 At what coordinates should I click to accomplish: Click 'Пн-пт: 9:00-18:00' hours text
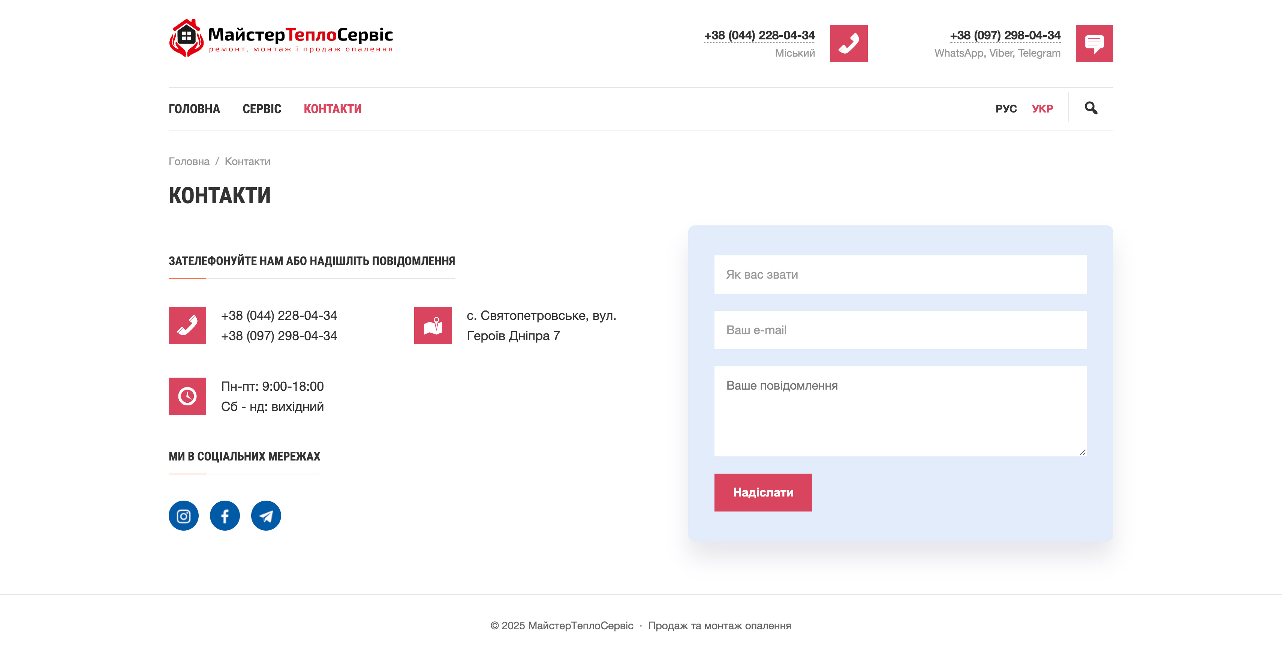[x=272, y=386]
